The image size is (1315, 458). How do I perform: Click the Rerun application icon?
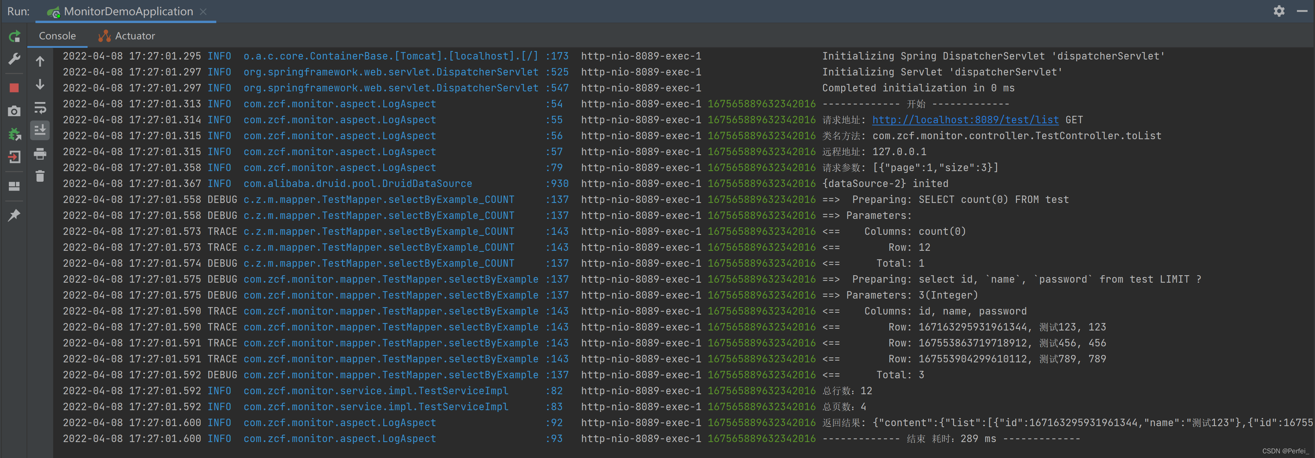click(x=14, y=36)
